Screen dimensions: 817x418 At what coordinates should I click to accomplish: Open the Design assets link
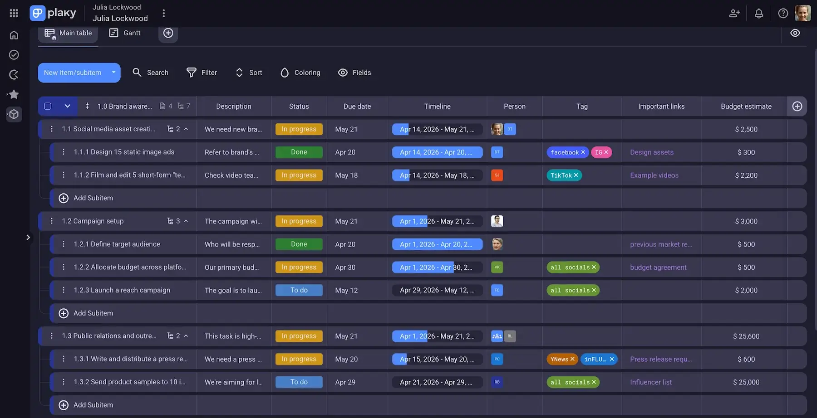tap(652, 152)
